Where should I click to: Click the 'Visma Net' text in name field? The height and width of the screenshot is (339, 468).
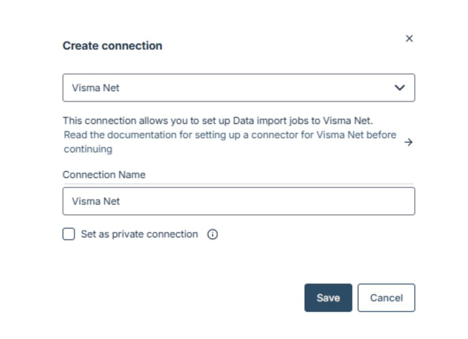coord(96,201)
